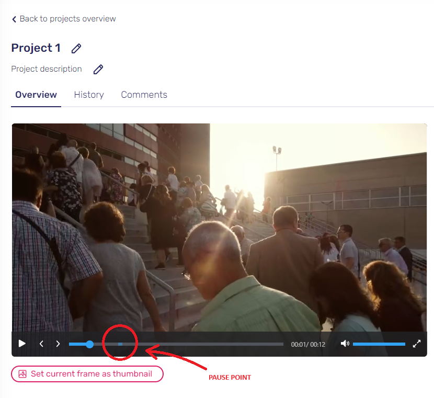This screenshot has height=398, width=434.
Task: Click the Project 1 heading
Action: point(36,48)
